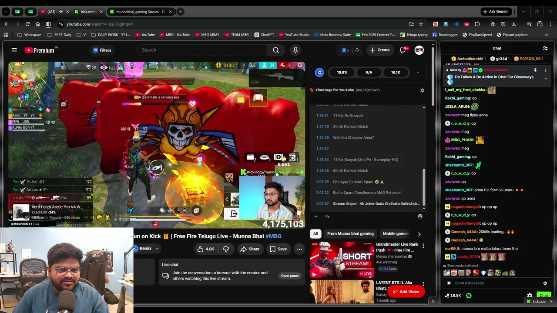
Task: Open the ChatGPT bookmark
Action: coord(264,35)
